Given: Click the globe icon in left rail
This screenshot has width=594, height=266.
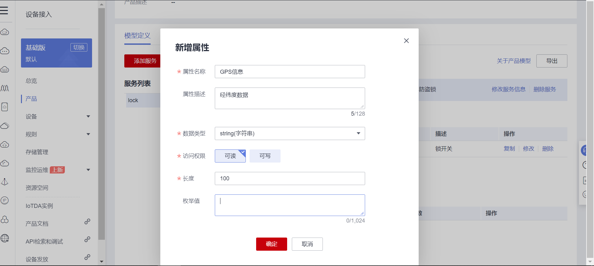Looking at the screenshot, I should point(5,238).
